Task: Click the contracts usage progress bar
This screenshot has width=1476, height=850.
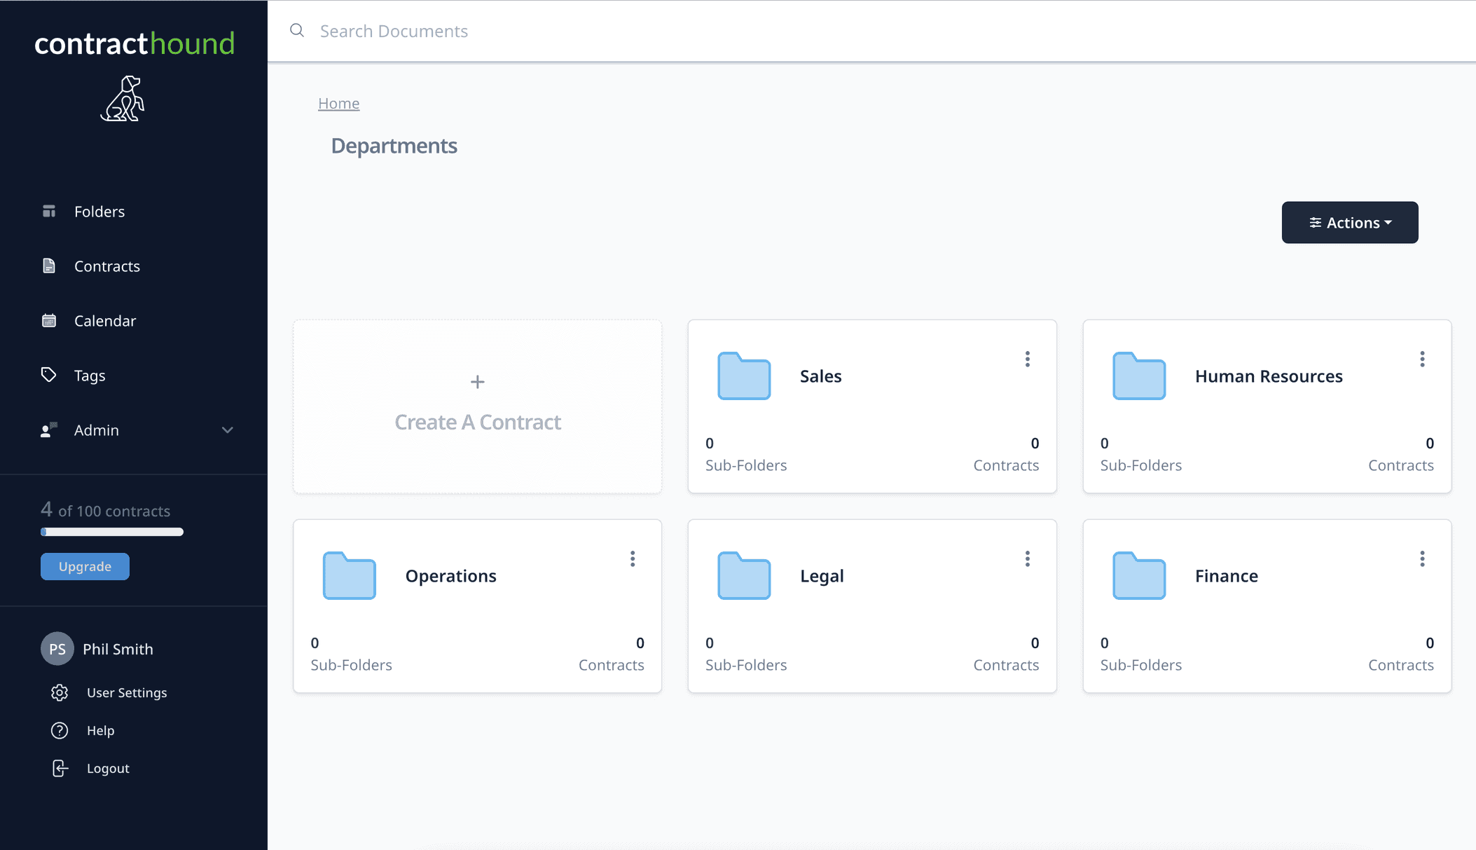Action: (111, 532)
